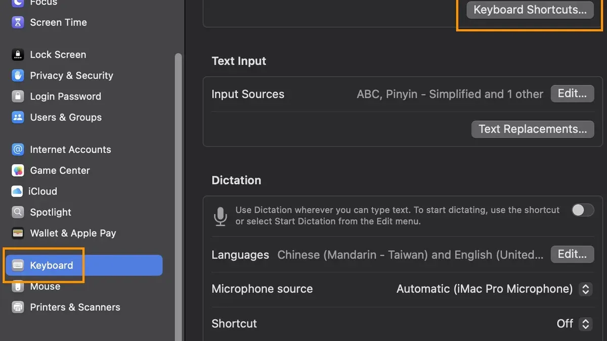Edit the Input Sources

click(x=572, y=94)
